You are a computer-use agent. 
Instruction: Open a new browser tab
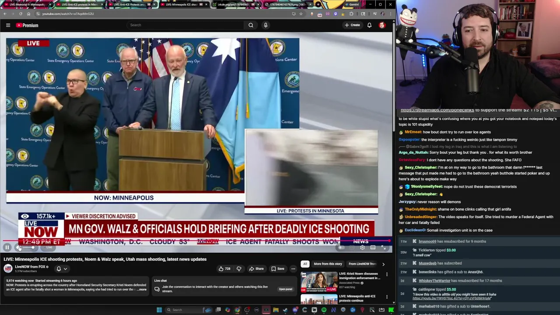pyautogui.click(x=318, y=4)
